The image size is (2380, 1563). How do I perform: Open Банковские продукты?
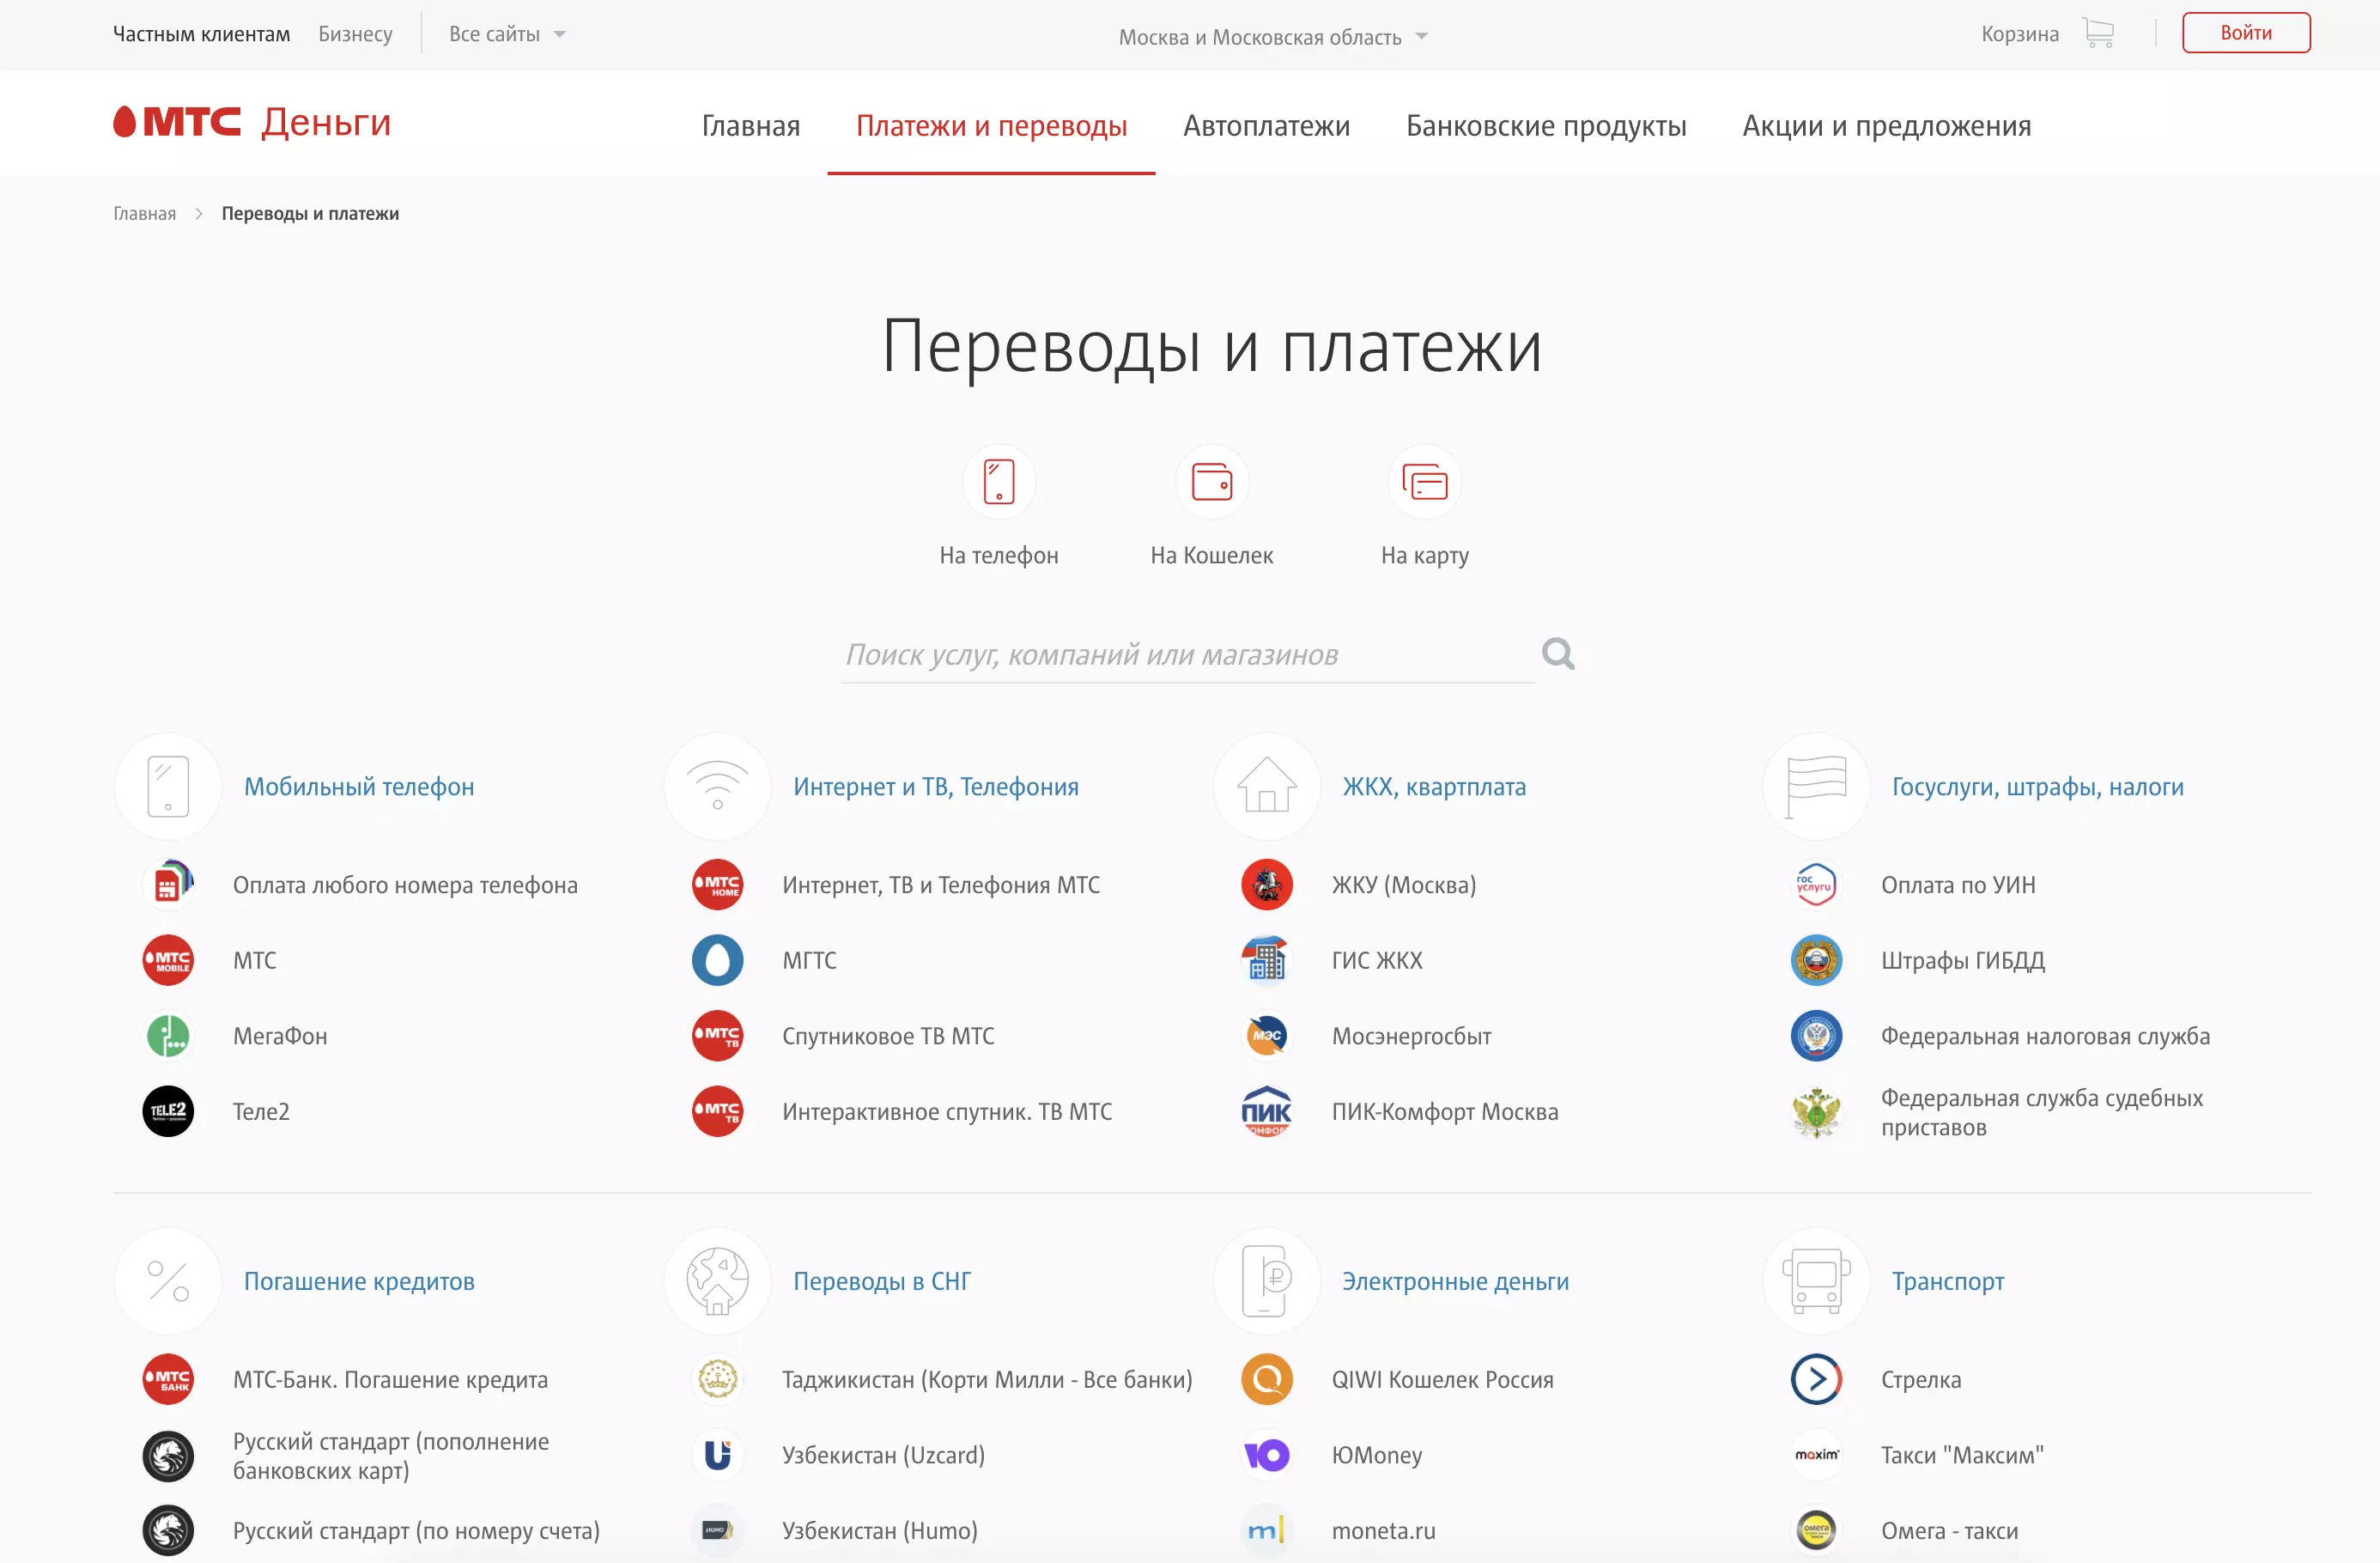(1546, 126)
